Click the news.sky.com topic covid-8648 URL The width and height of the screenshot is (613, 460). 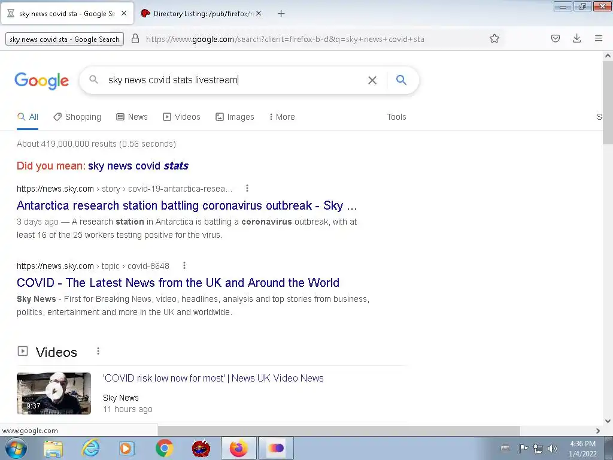(93, 266)
